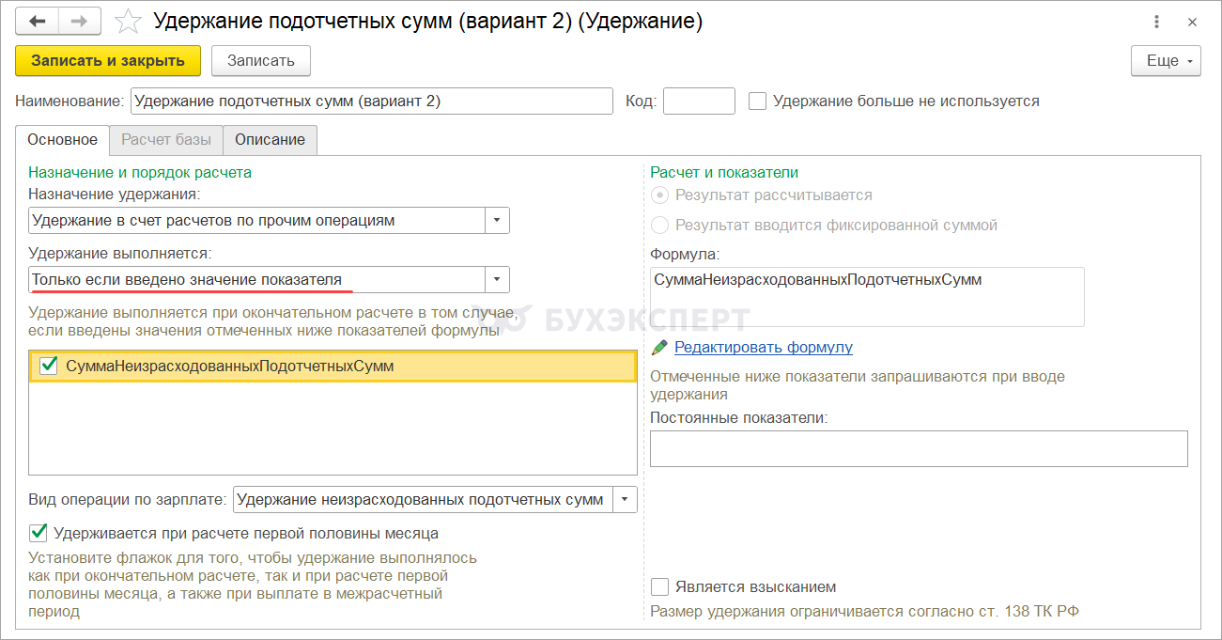Click the back navigation arrow
1222x640 pixels.
[x=38, y=21]
